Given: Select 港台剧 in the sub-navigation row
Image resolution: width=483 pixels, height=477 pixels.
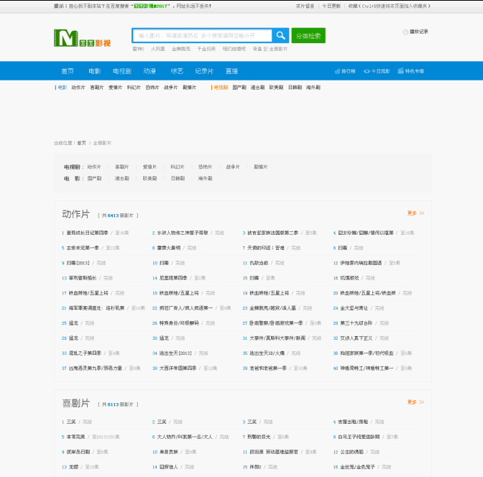Looking at the screenshot, I should tap(257, 88).
